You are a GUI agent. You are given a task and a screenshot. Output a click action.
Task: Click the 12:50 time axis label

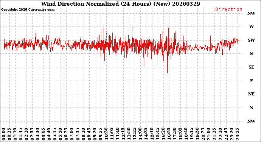[x=129, y=134]
